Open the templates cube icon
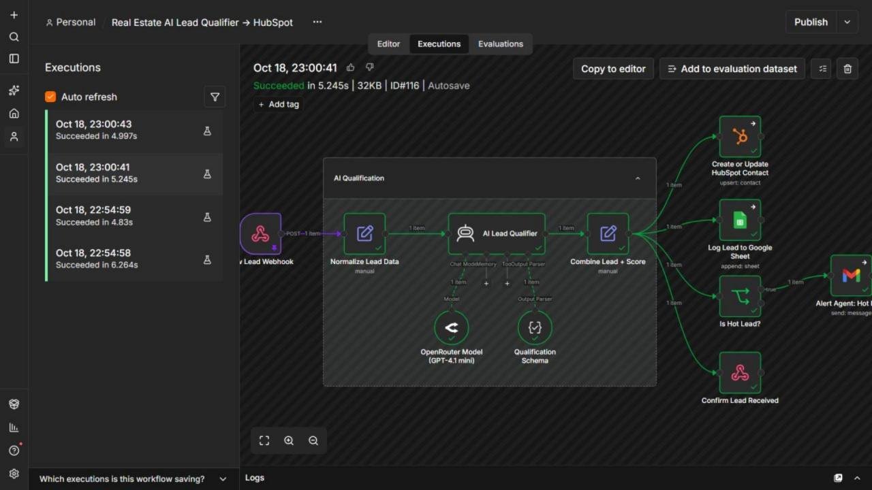 point(14,404)
